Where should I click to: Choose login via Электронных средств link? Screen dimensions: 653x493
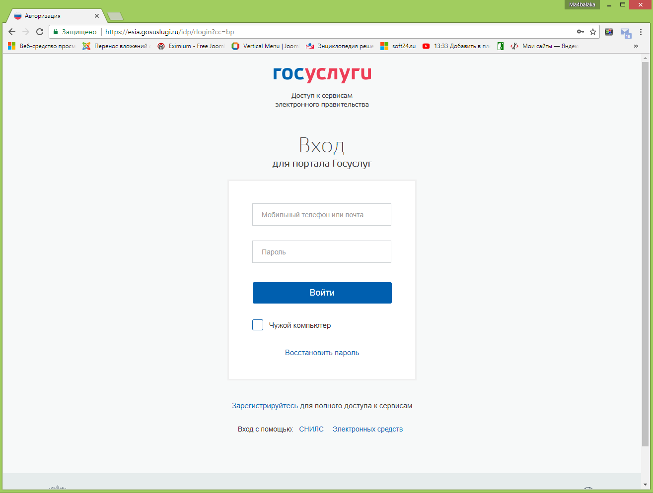[367, 429]
